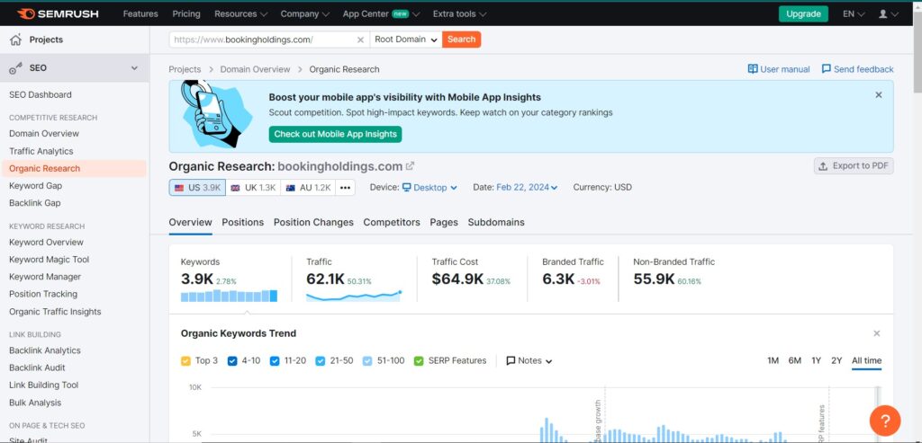Close the Mobile App Insights banner
Viewport: 922px width, 443px height.
879,95
